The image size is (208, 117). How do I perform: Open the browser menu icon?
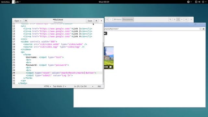click(x=204, y=29)
